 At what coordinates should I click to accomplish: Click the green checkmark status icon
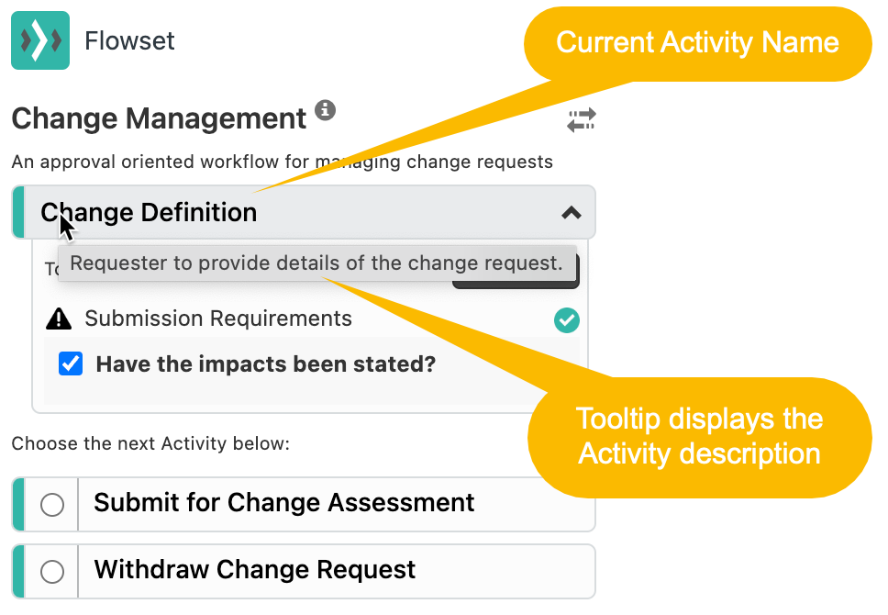[x=566, y=320]
